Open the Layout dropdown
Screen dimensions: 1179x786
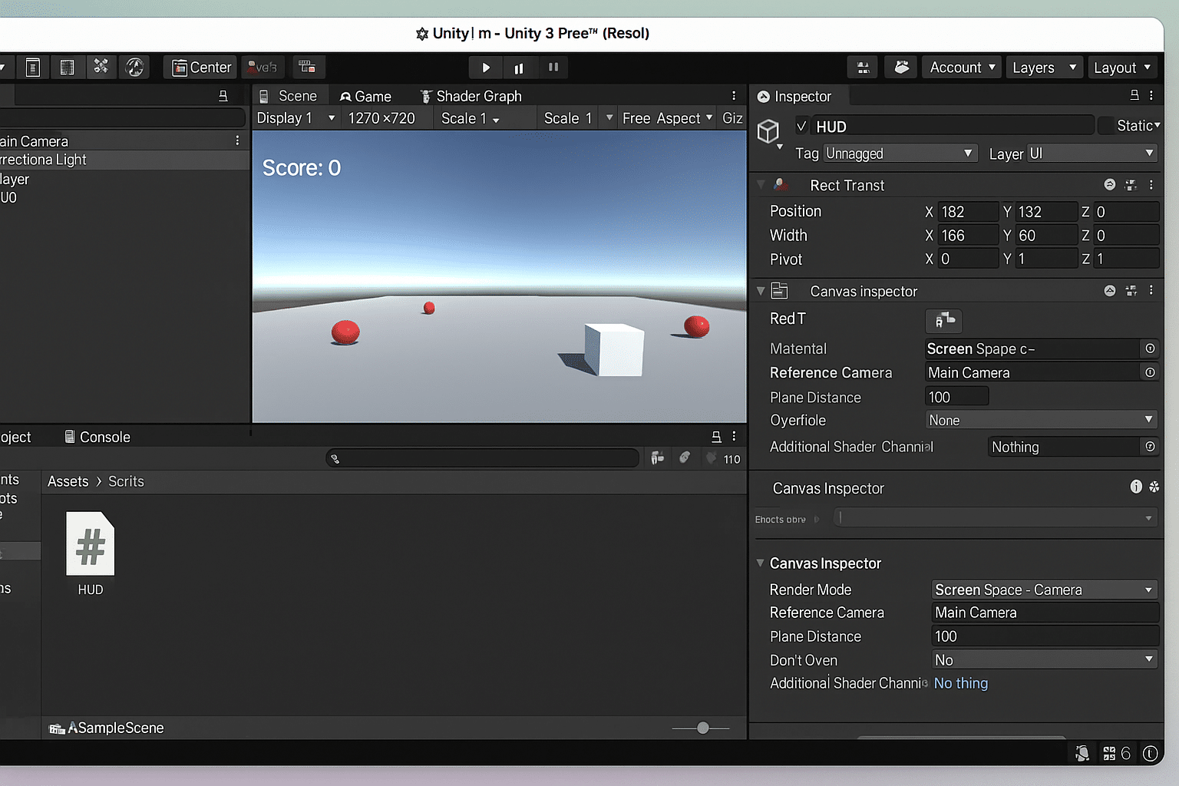click(x=1122, y=67)
